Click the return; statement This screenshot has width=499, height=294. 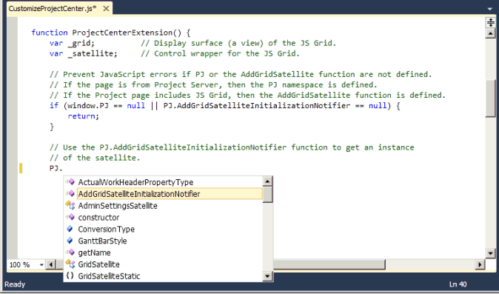[x=84, y=116]
